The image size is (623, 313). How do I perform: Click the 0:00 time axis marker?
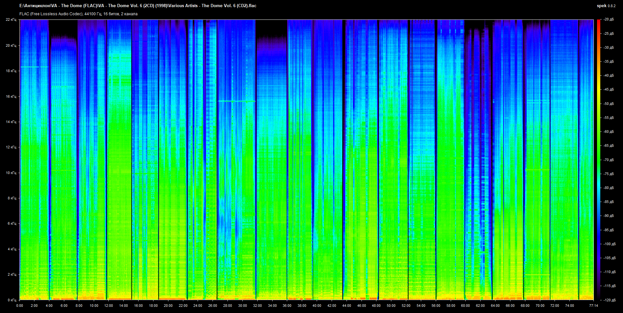[x=19, y=306]
